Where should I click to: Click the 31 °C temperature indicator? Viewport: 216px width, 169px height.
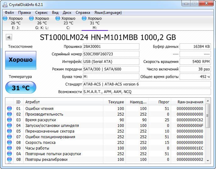(20, 88)
